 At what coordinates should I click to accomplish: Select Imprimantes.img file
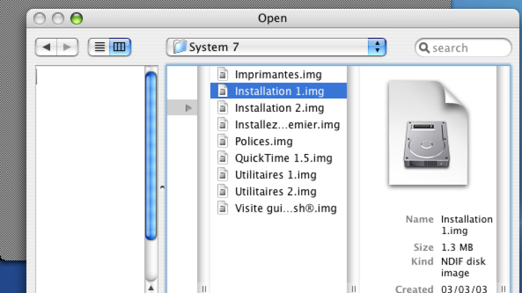click(x=279, y=74)
